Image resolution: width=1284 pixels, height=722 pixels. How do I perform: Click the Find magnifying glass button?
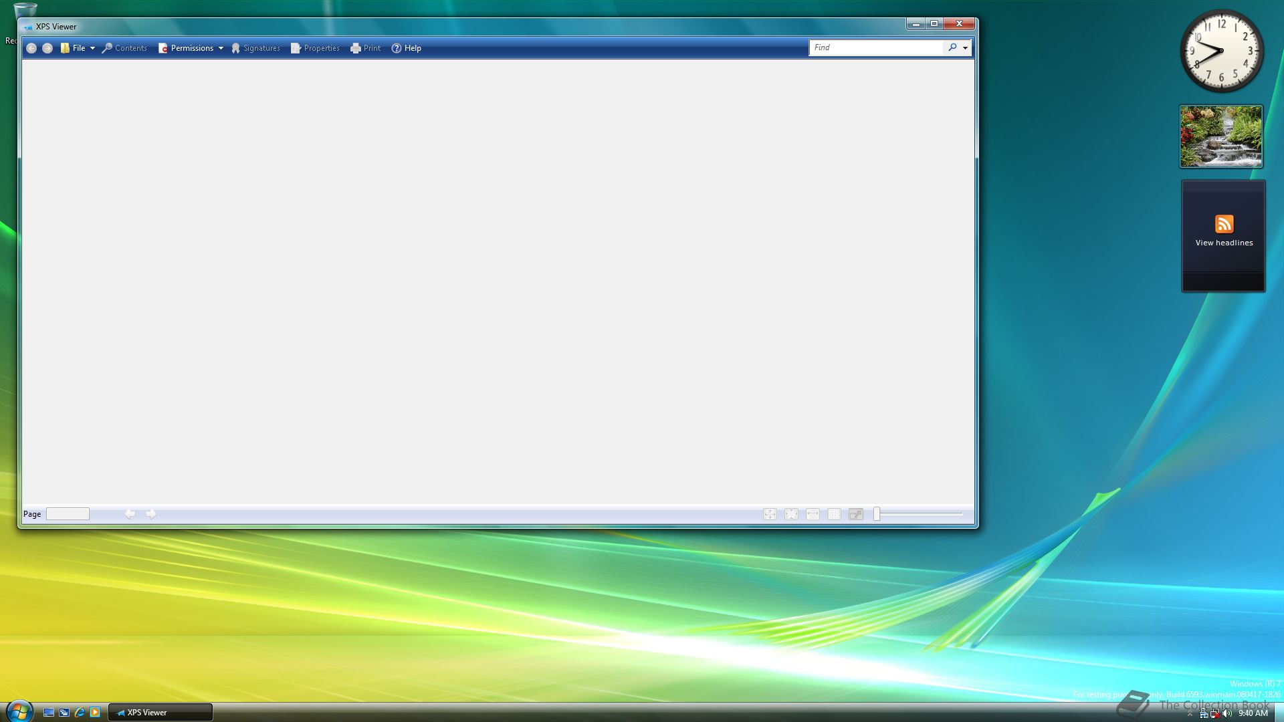click(952, 47)
